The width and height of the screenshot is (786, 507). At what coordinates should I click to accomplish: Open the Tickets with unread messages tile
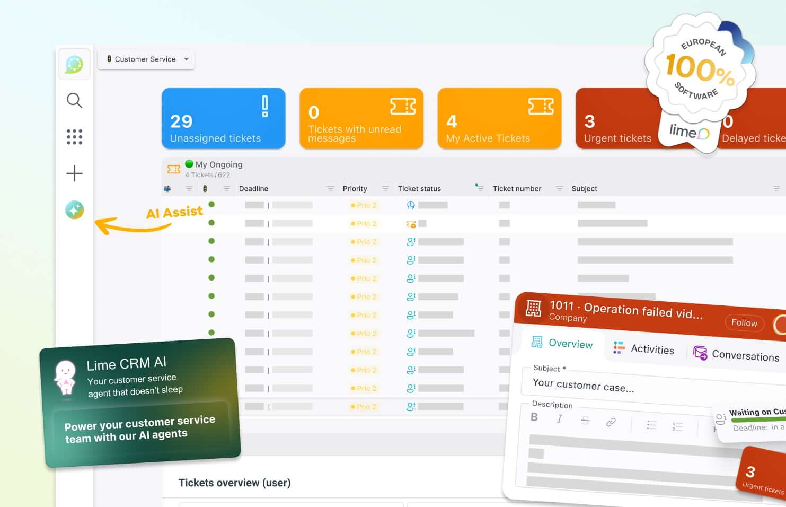[361, 118]
